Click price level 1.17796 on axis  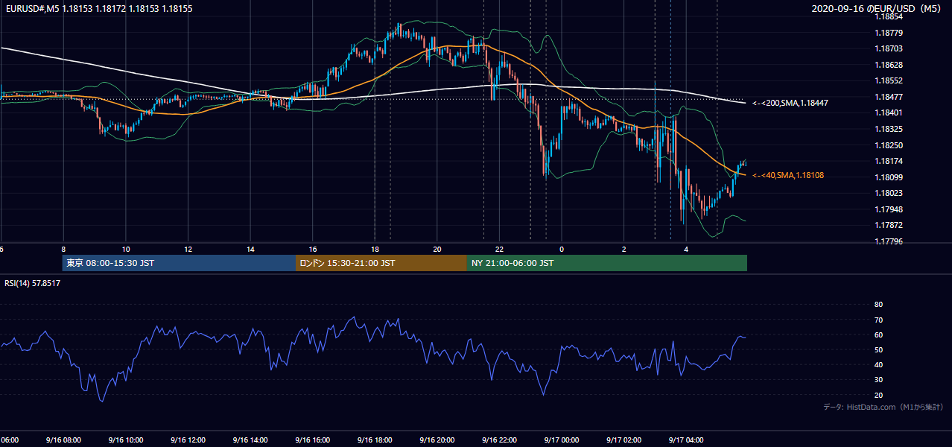[x=889, y=241]
